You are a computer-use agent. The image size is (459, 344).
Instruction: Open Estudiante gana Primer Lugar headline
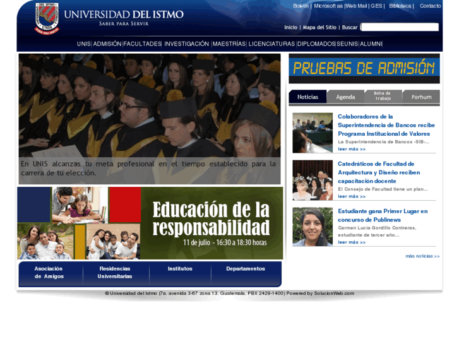coord(383,215)
